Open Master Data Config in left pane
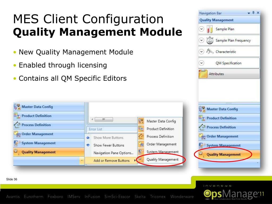272x204 pixels. coord(49,107)
